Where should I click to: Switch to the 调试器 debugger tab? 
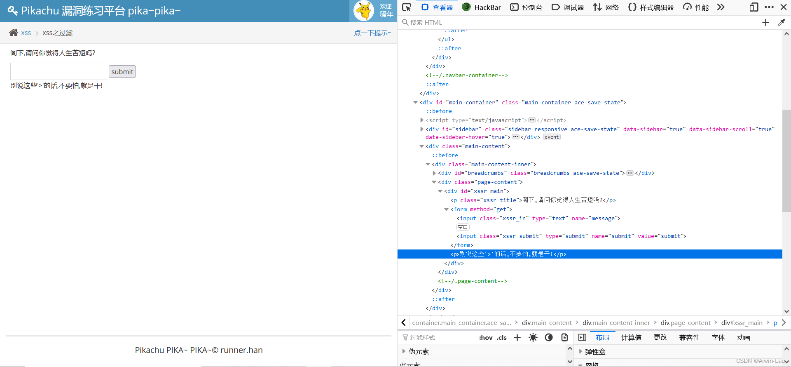pos(568,7)
